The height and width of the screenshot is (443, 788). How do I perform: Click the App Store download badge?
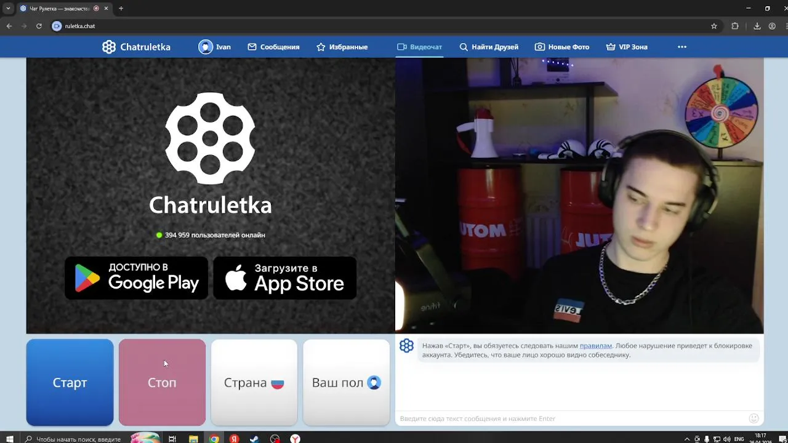(284, 278)
